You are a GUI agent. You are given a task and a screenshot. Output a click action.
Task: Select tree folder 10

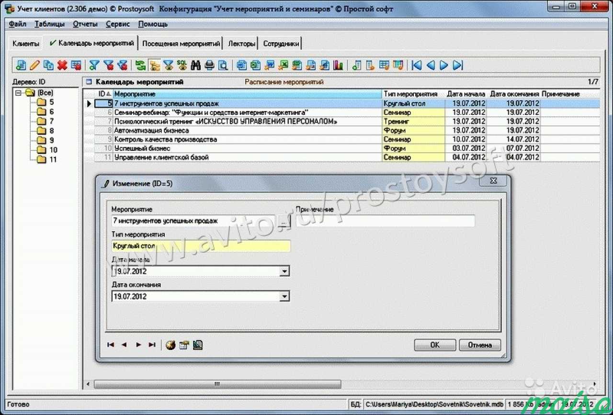[x=48, y=150]
